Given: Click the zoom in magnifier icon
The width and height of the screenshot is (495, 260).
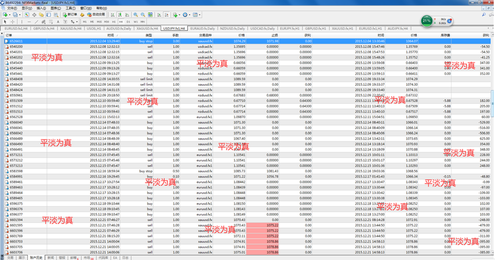Looking at the screenshot, I should [x=136, y=14].
